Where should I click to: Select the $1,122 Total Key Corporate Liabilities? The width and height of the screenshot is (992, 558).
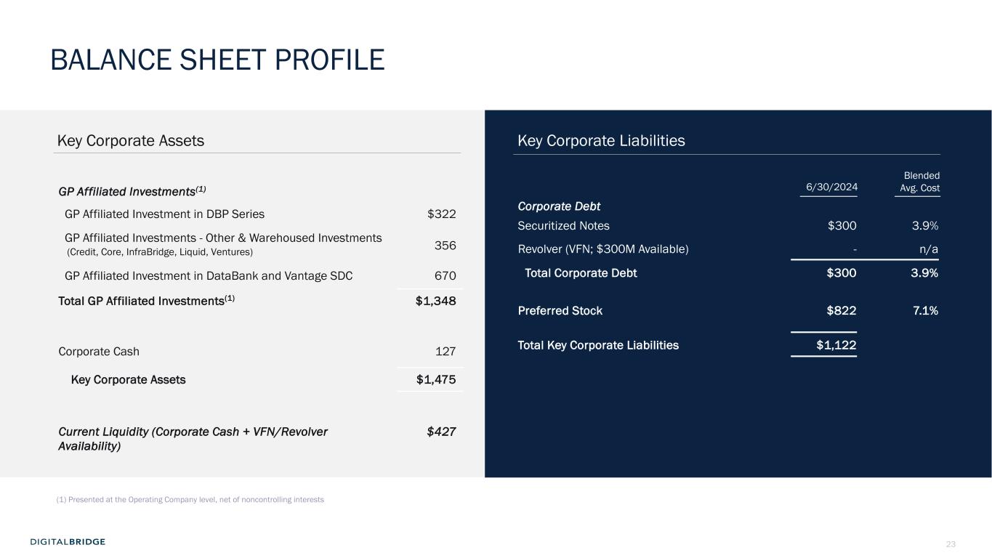(836, 345)
